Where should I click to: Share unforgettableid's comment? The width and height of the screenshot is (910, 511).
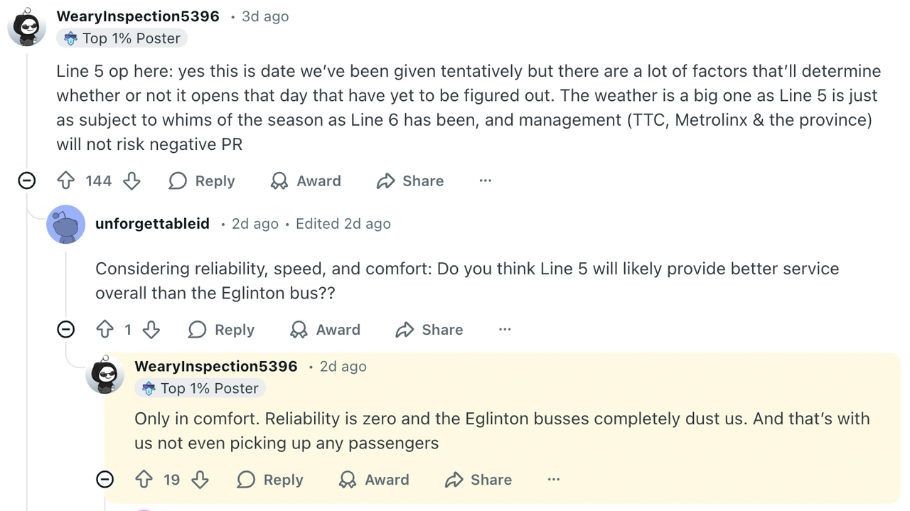[x=429, y=330]
